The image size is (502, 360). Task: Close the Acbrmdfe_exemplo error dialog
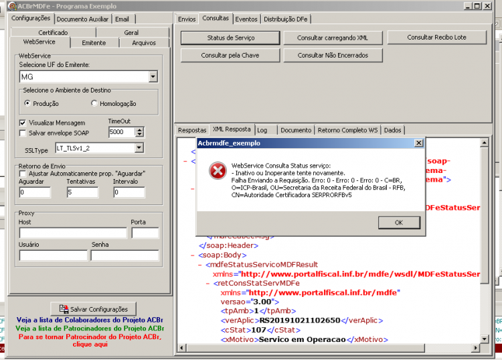[x=418, y=143]
